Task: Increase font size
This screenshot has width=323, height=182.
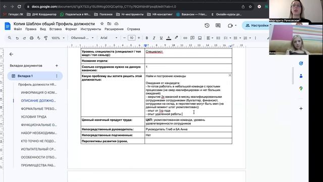Action: tap(139, 38)
